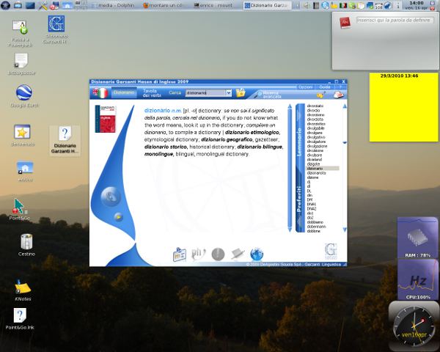Select 'dizionarista' in the word list

point(317,173)
